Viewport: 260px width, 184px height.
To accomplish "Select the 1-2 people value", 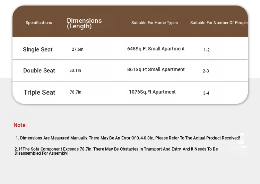I will (x=207, y=50).
